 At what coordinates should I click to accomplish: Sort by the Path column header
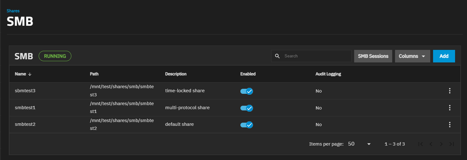point(94,74)
